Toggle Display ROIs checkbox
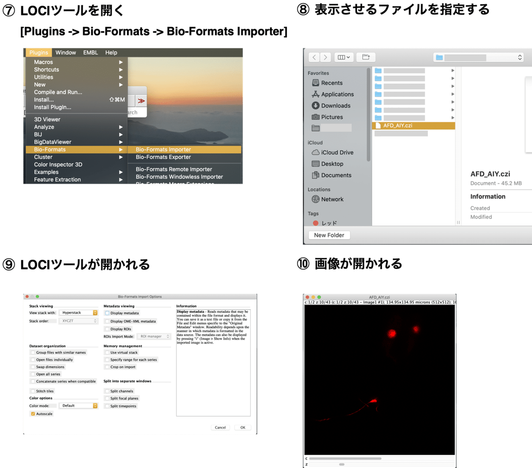The height and width of the screenshot is (468, 532). pos(107,329)
